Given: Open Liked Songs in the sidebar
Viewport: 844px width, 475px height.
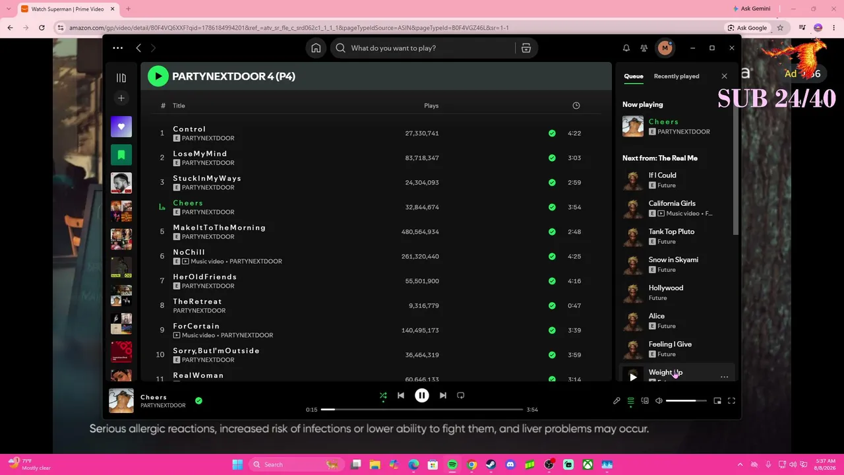Looking at the screenshot, I should [x=121, y=127].
